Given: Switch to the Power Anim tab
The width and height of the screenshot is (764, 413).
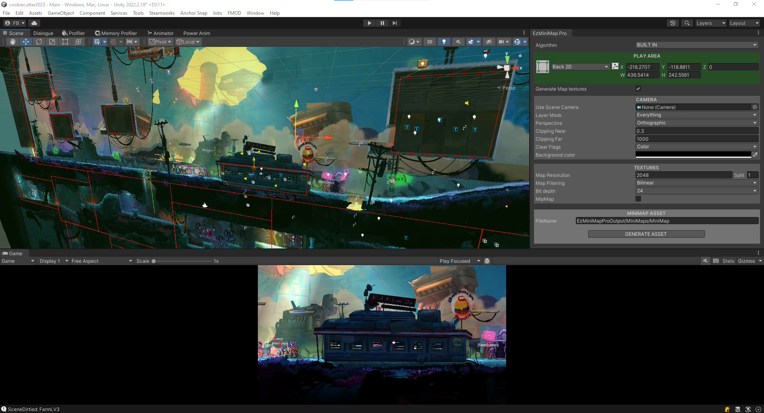Looking at the screenshot, I should click(x=197, y=33).
